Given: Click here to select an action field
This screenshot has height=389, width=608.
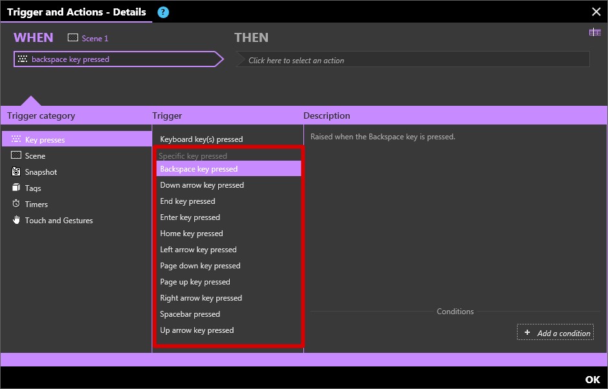Looking at the screenshot, I should coord(413,60).
